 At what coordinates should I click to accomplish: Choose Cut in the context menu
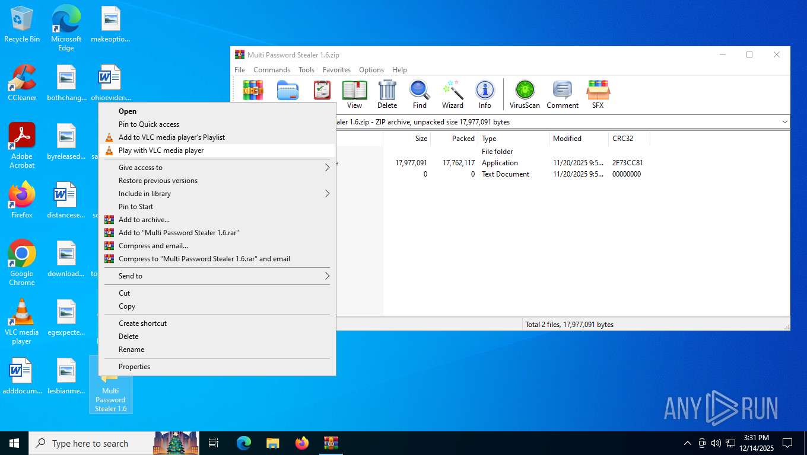[x=217, y=293]
